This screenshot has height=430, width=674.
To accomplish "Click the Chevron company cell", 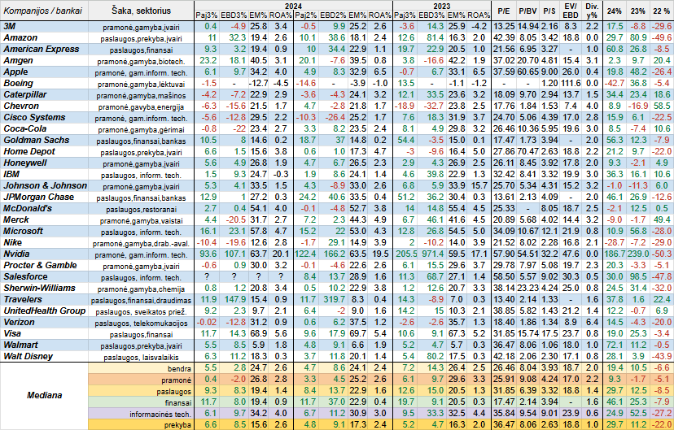I will click(44, 106).
